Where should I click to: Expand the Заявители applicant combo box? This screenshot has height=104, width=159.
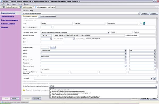point(139,13)
